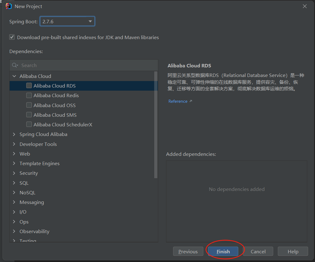
Task: Click the Messaging label
Action: (32, 202)
